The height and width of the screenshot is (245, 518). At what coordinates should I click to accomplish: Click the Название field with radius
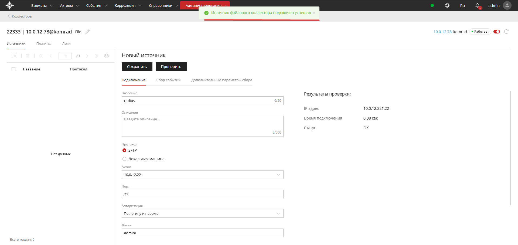[x=203, y=101]
